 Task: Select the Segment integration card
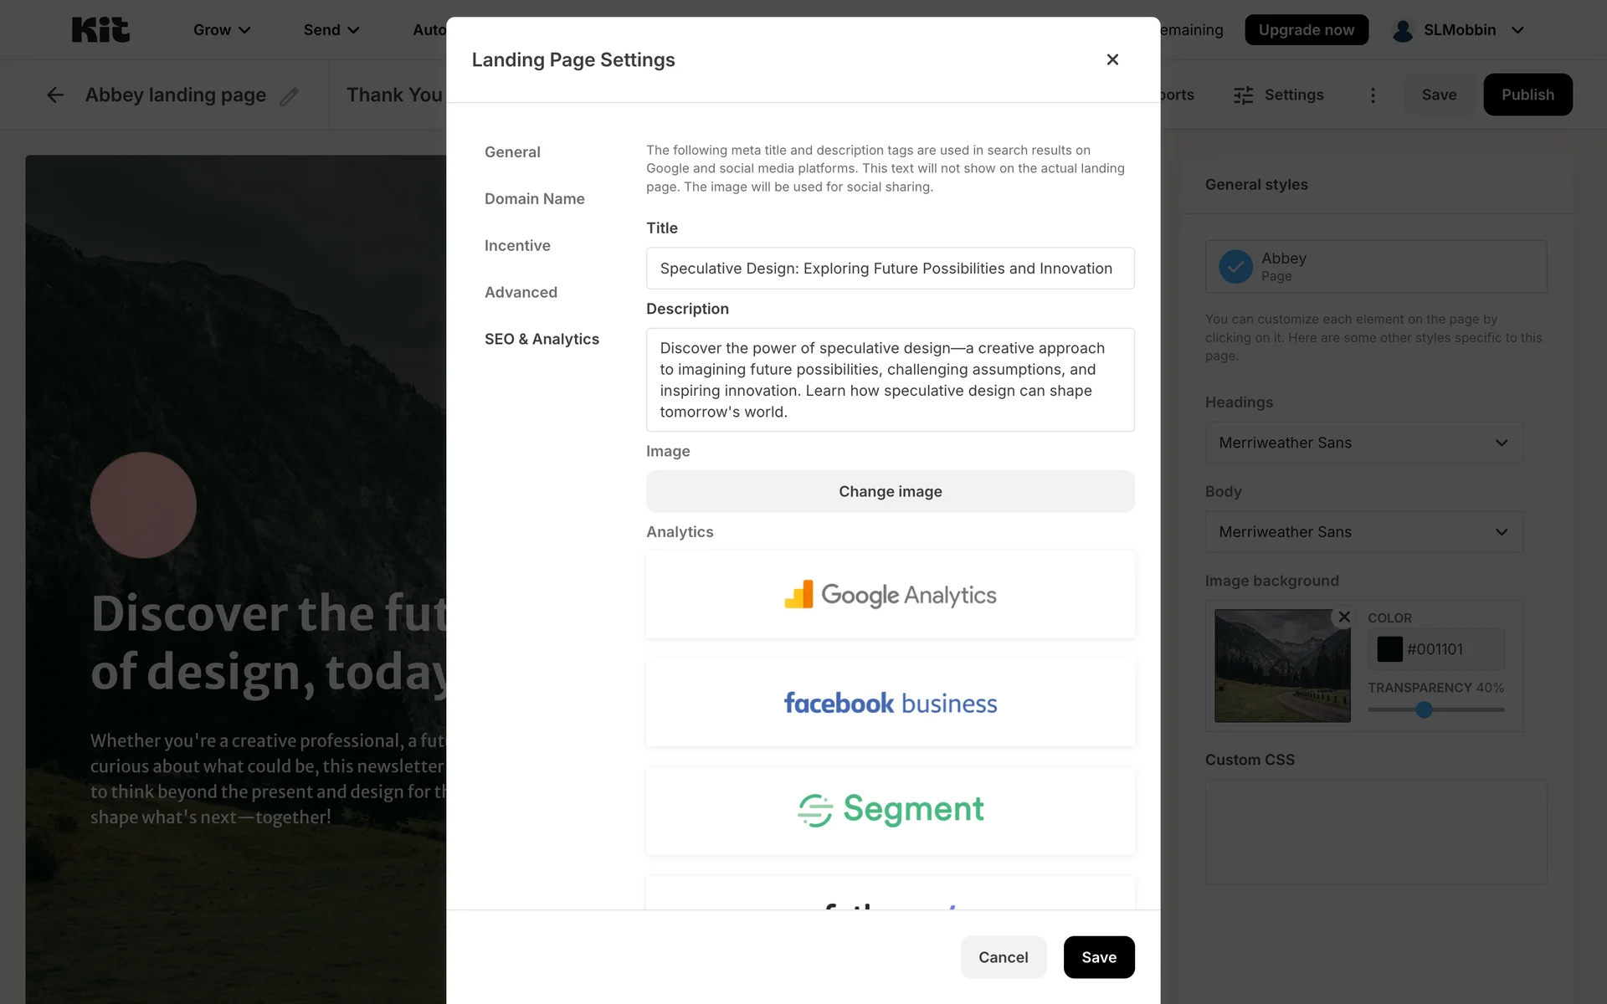click(x=890, y=810)
